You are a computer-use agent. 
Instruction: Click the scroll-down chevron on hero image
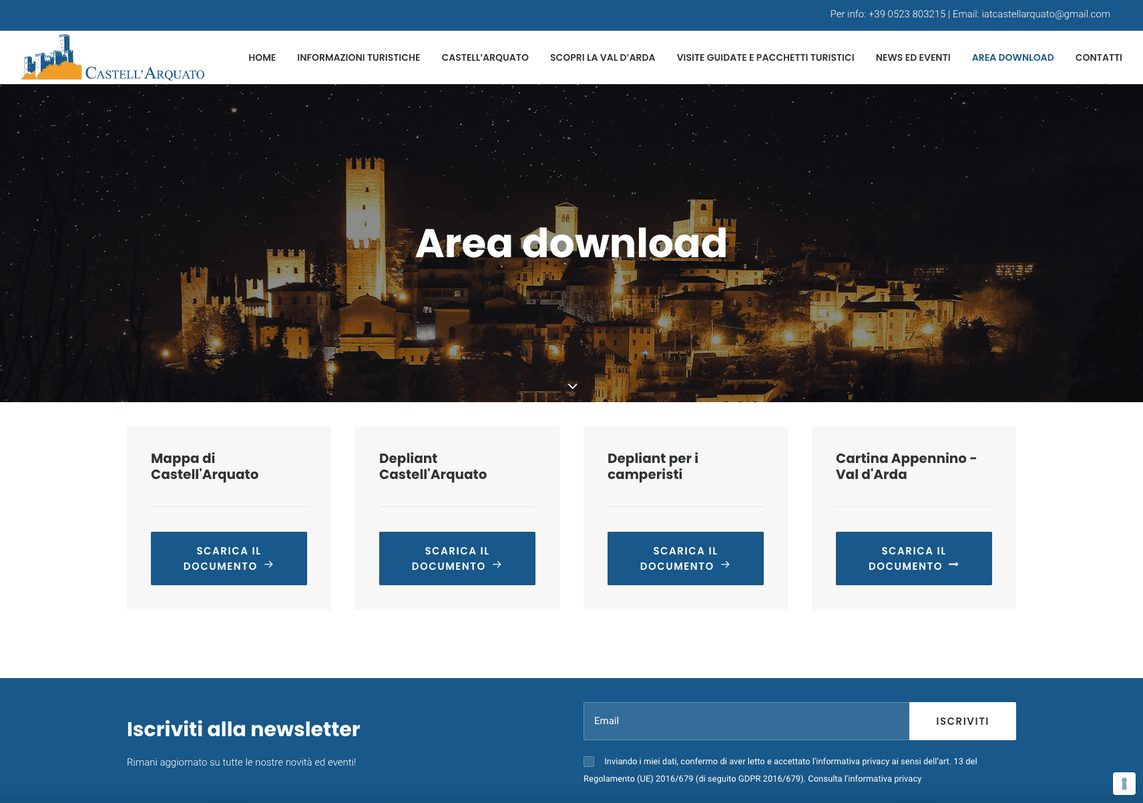572,386
